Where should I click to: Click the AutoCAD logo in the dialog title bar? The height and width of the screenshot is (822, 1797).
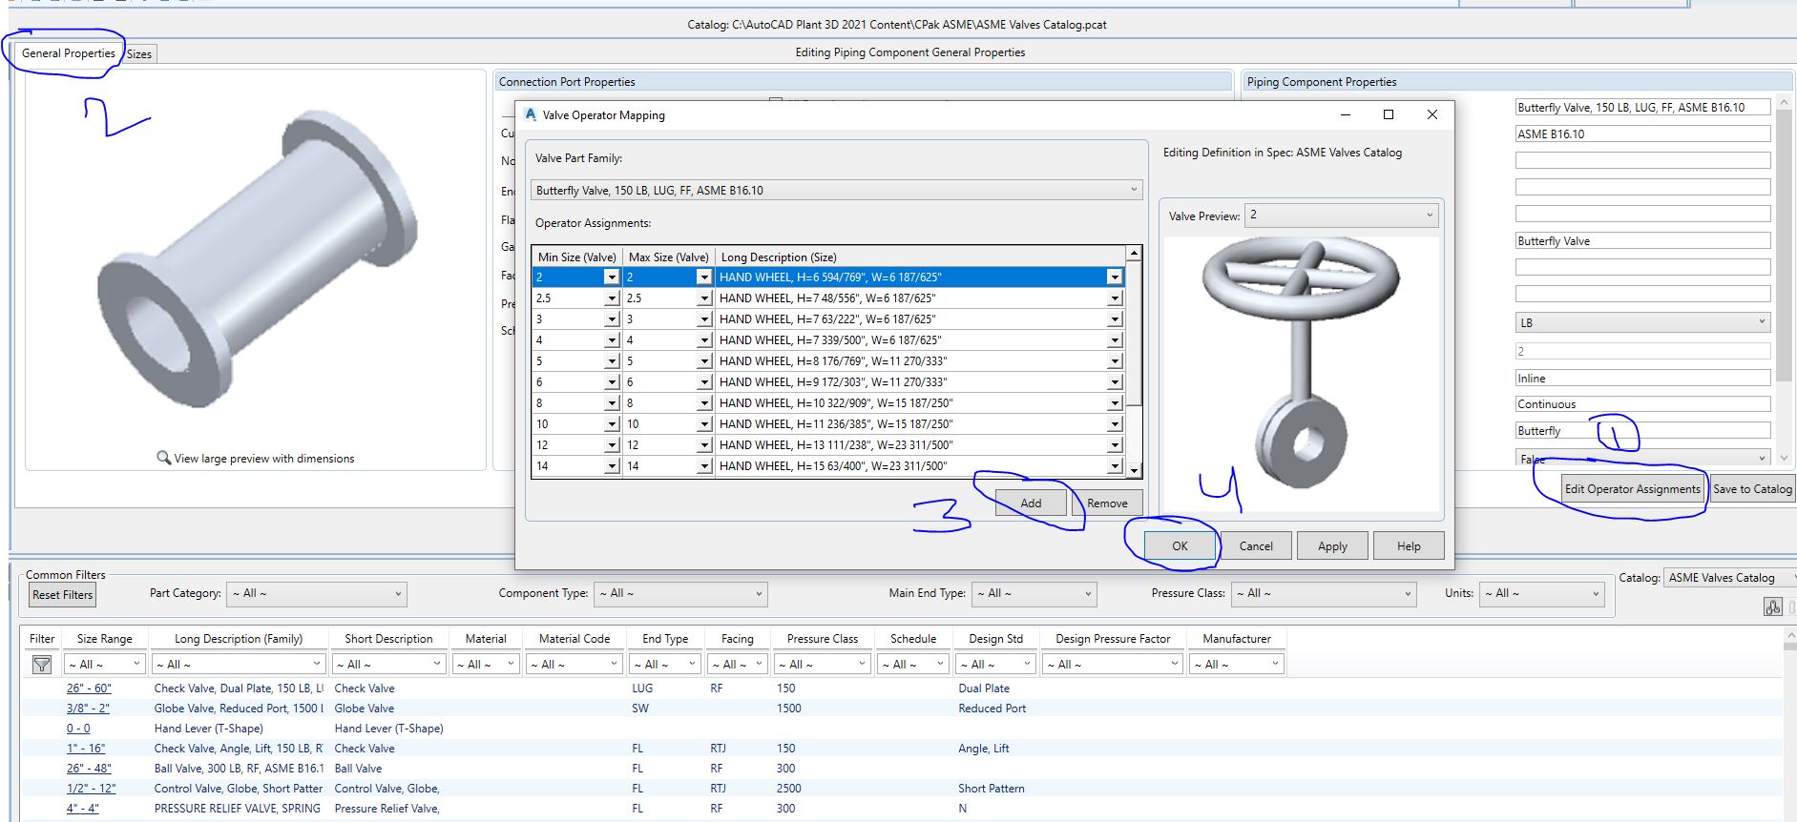pos(531,114)
